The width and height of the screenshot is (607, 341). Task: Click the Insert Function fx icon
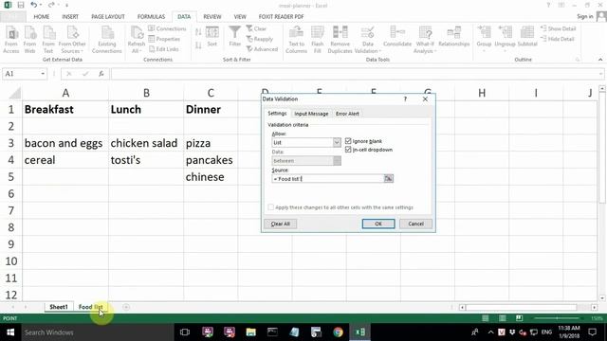[x=101, y=74]
